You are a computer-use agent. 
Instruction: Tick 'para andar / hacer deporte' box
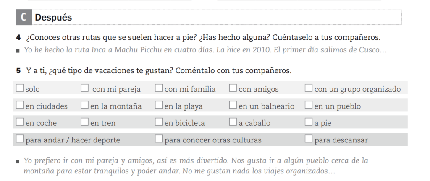click(x=20, y=139)
